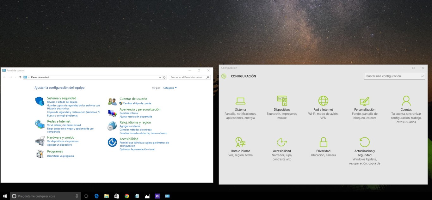Click the purple Settings gear taskbar icon

coord(157,196)
